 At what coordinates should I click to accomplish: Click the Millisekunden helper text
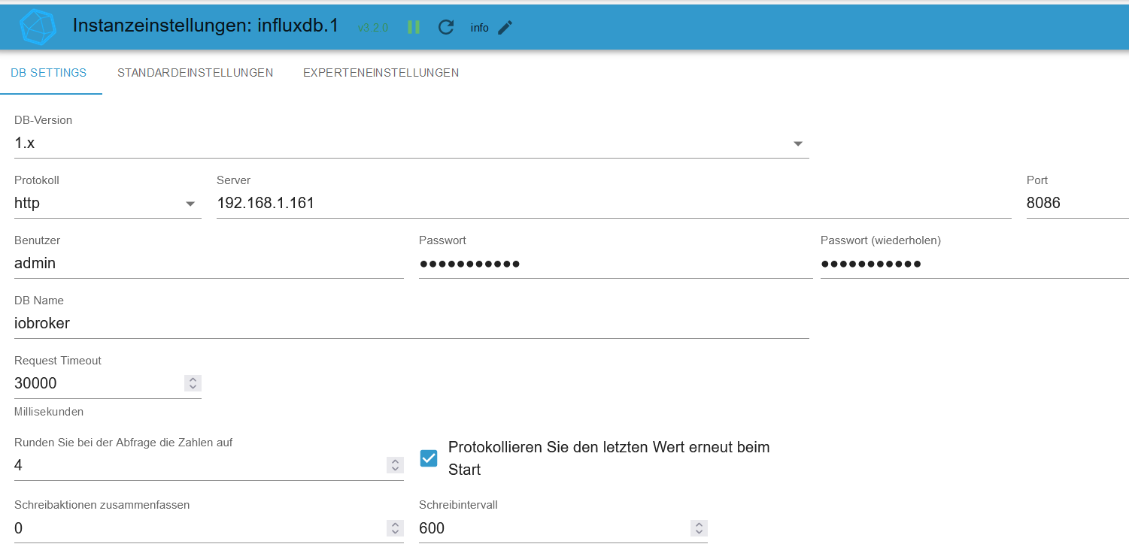tap(49, 412)
